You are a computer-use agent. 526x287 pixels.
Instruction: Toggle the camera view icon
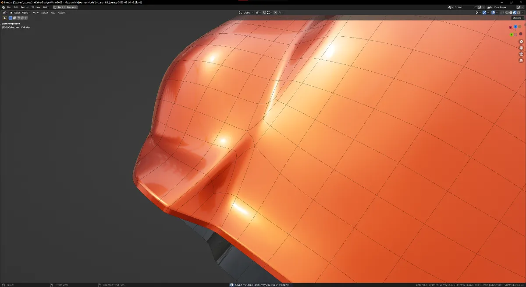coord(521,54)
